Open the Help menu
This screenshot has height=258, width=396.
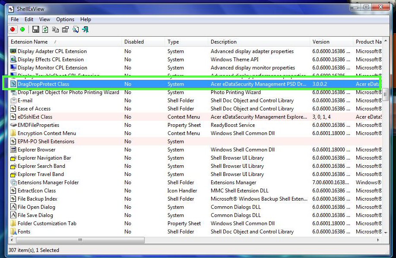(86, 19)
